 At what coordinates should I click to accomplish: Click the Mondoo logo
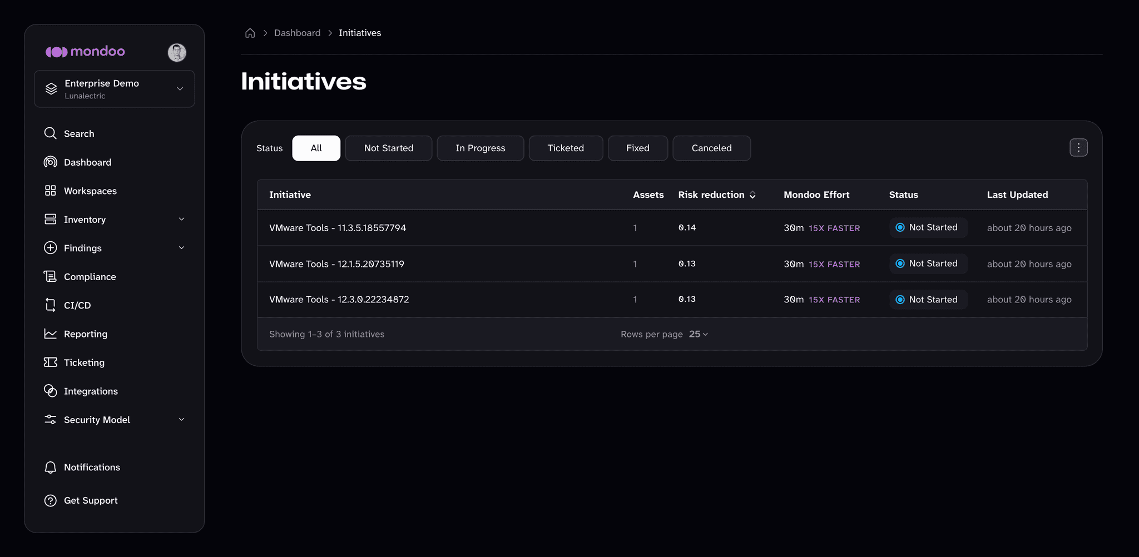pyautogui.click(x=85, y=52)
